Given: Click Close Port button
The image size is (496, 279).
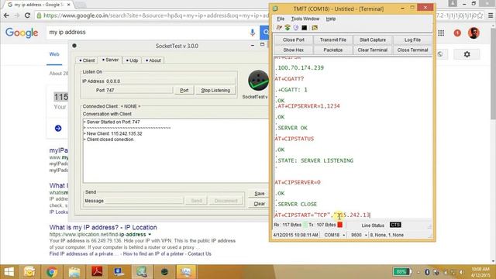Looking at the screenshot, I should [294, 40].
